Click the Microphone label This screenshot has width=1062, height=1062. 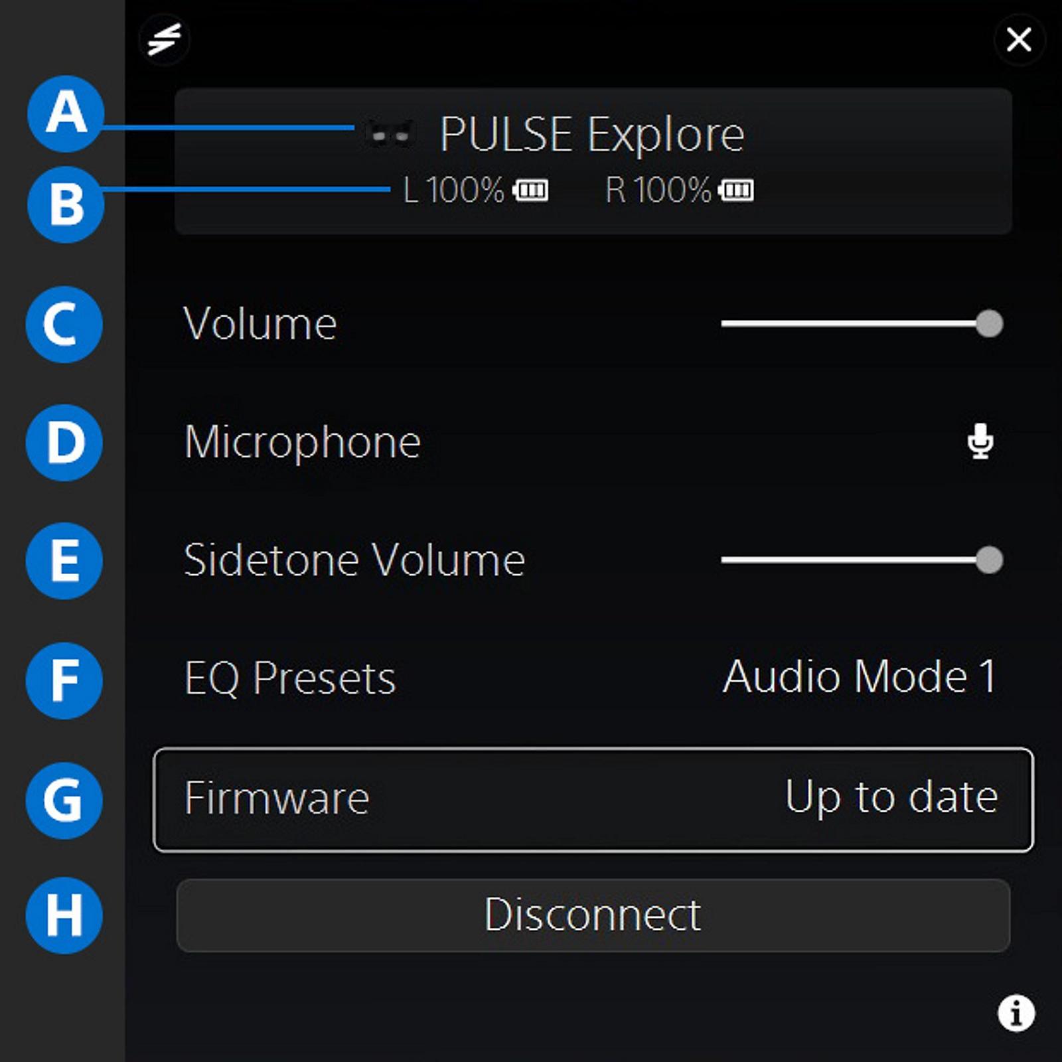coord(303,443)
